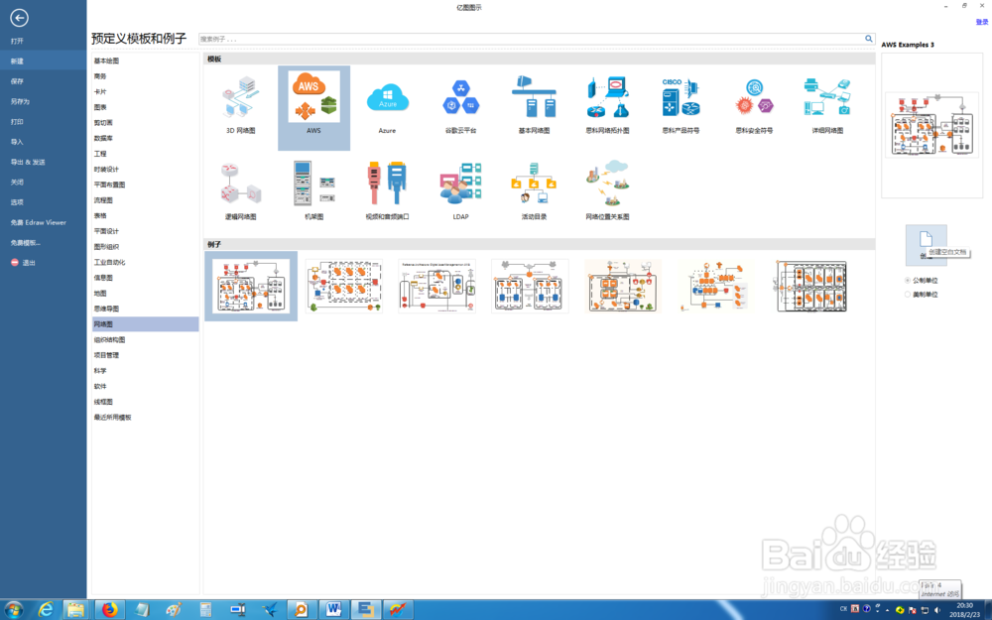Select the 基本网络图 template icon
The image size is (992, 620).
(534, 97)
